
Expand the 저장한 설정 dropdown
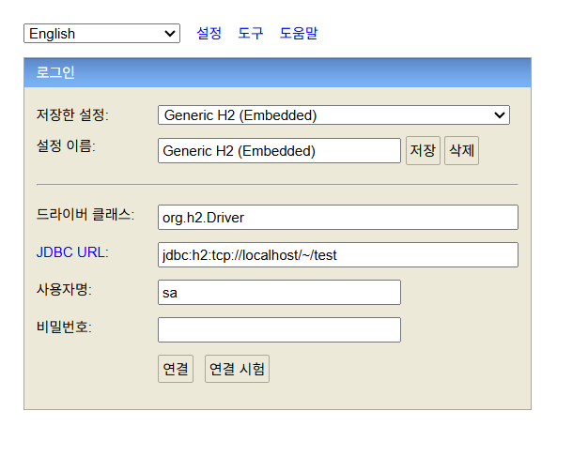coord(333,115)
